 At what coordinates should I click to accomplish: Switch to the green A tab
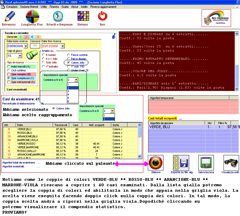21,37
